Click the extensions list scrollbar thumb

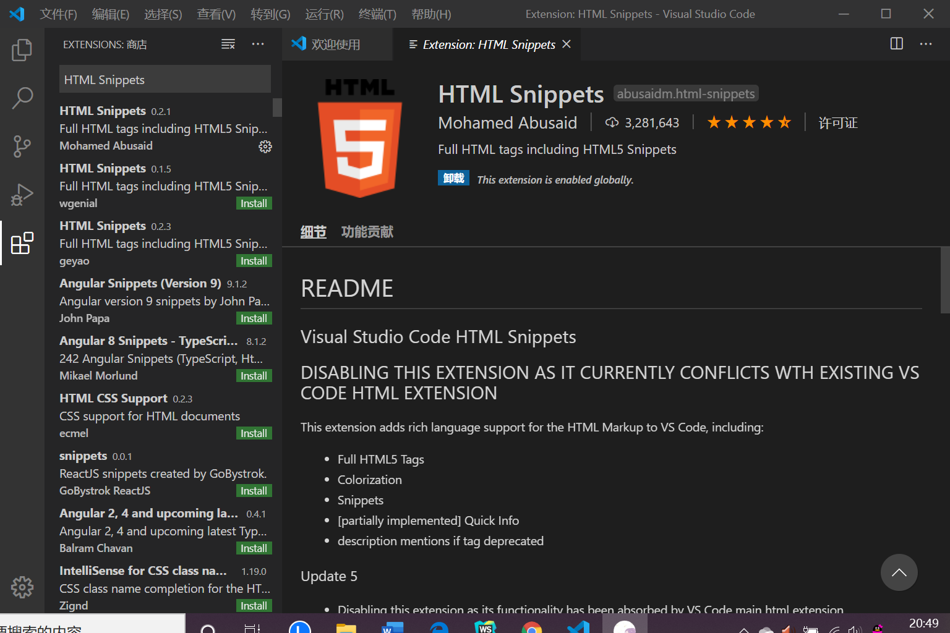click(277, 108)
